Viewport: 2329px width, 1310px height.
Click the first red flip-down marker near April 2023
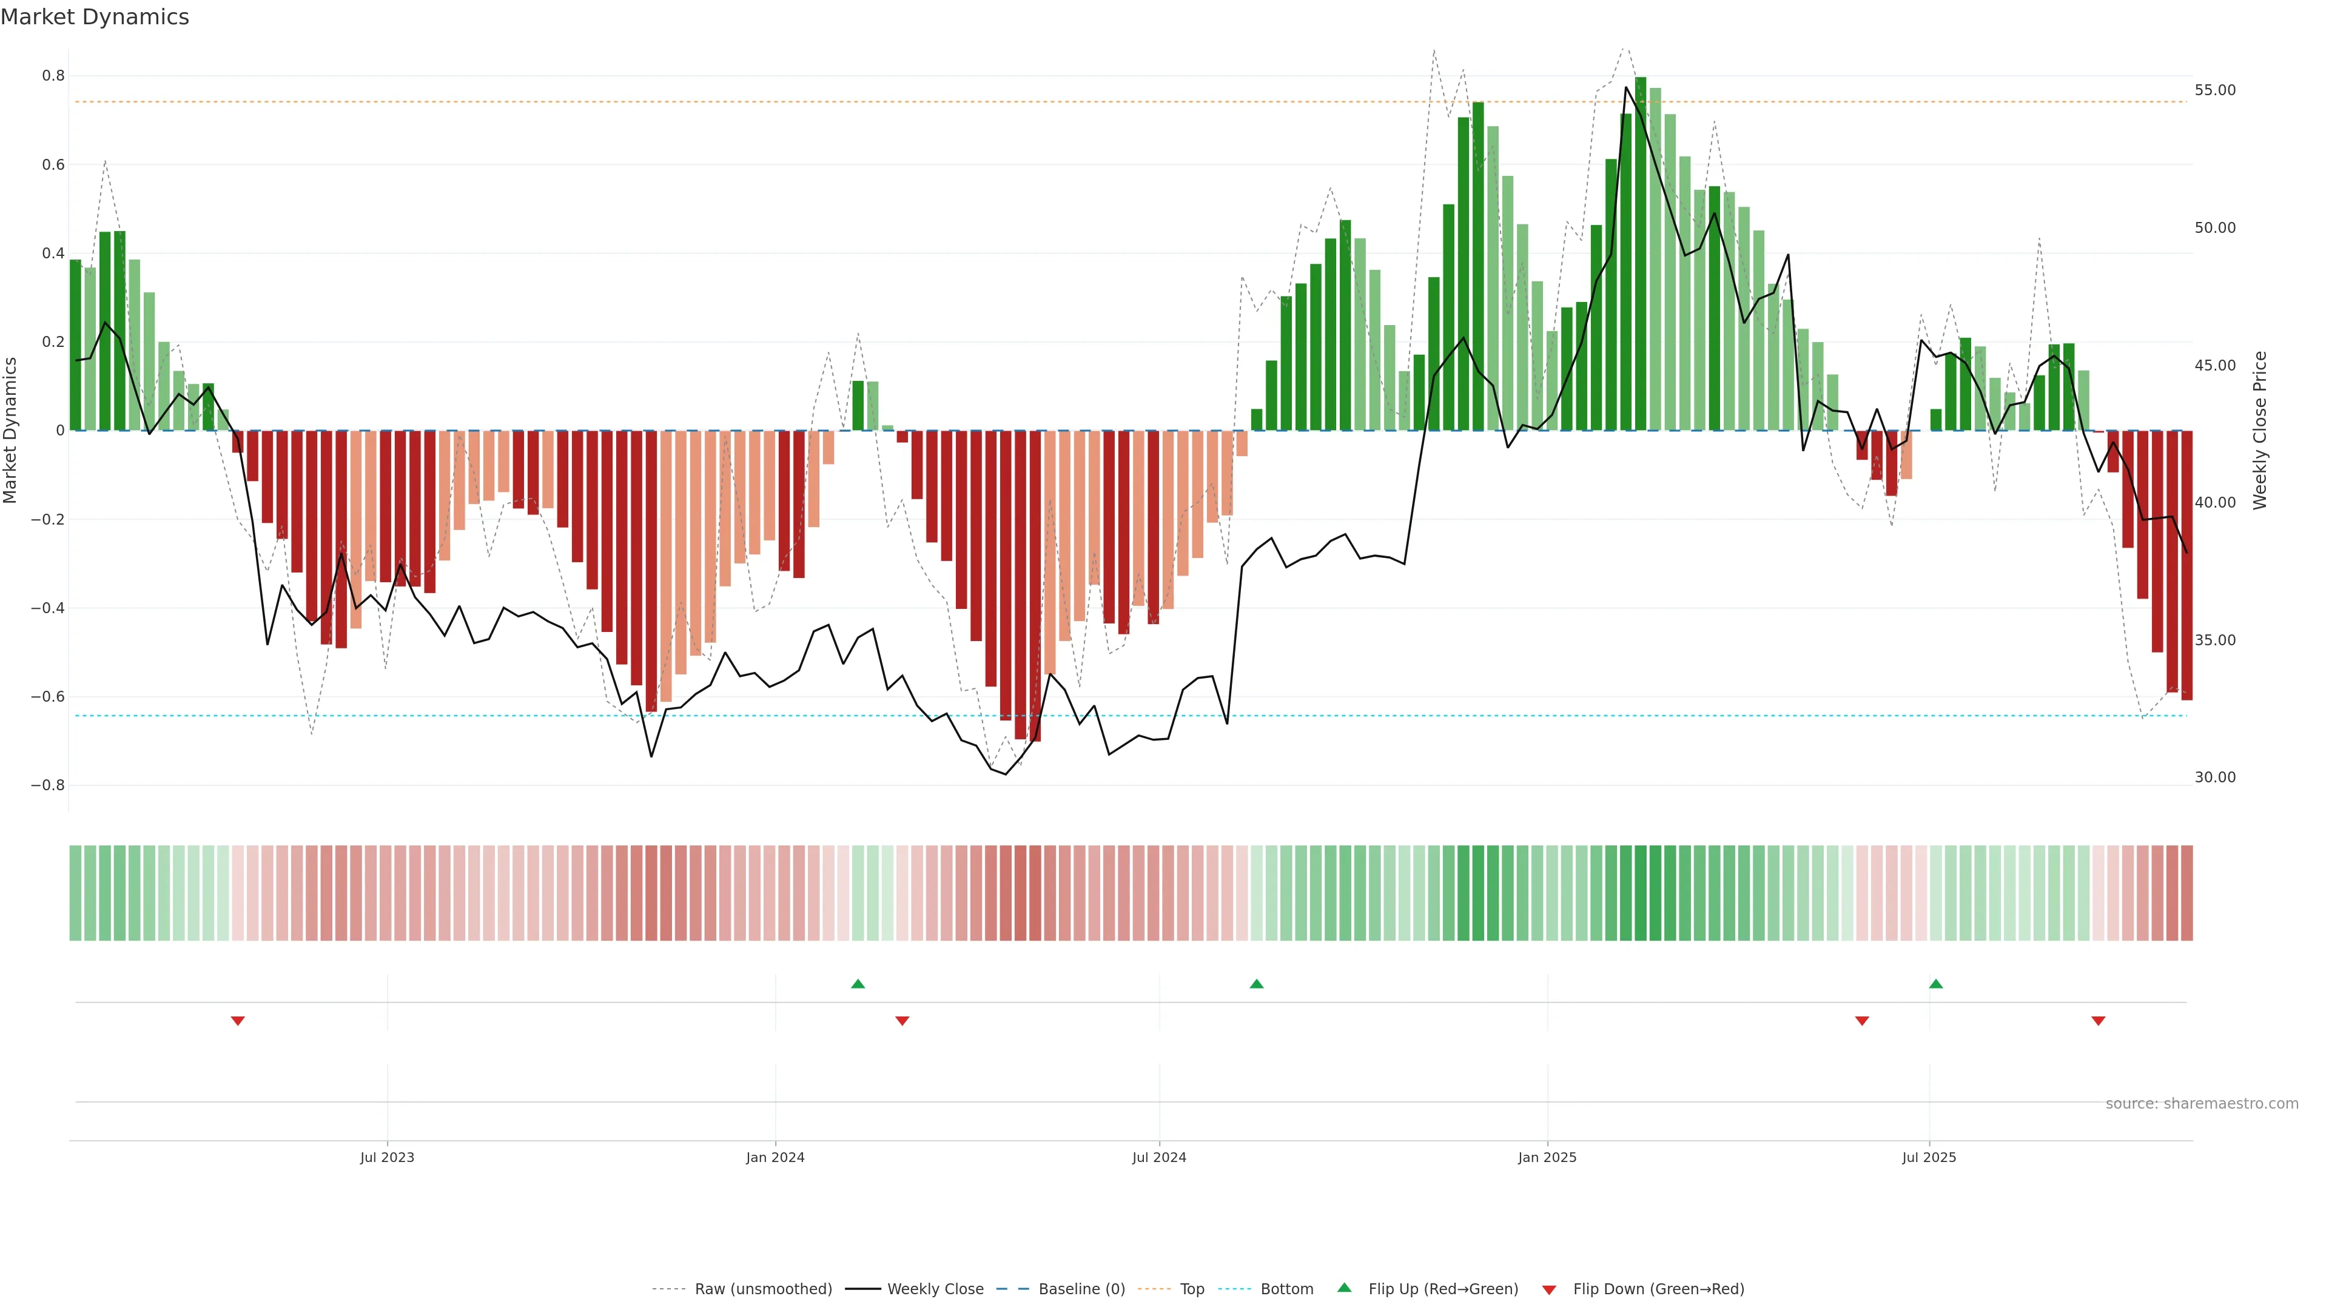pyautogui.click(x=238, y=1021)
